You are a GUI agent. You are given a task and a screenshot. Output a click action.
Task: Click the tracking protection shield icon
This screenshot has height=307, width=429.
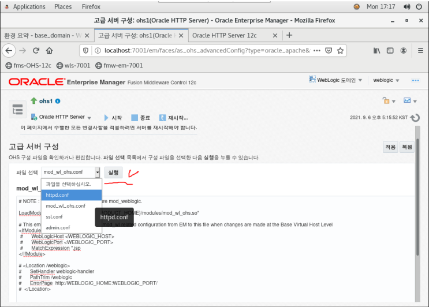tap(85, 51)
